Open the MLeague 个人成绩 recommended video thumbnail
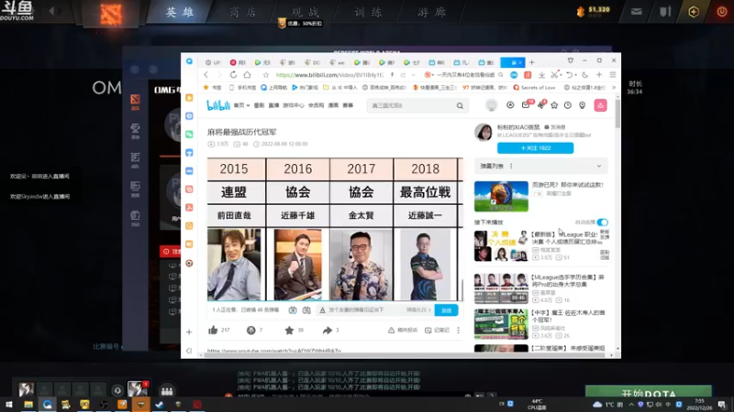 [501, 245]
